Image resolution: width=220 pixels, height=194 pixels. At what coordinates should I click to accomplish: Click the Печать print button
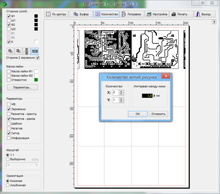(x=181, y=14)
